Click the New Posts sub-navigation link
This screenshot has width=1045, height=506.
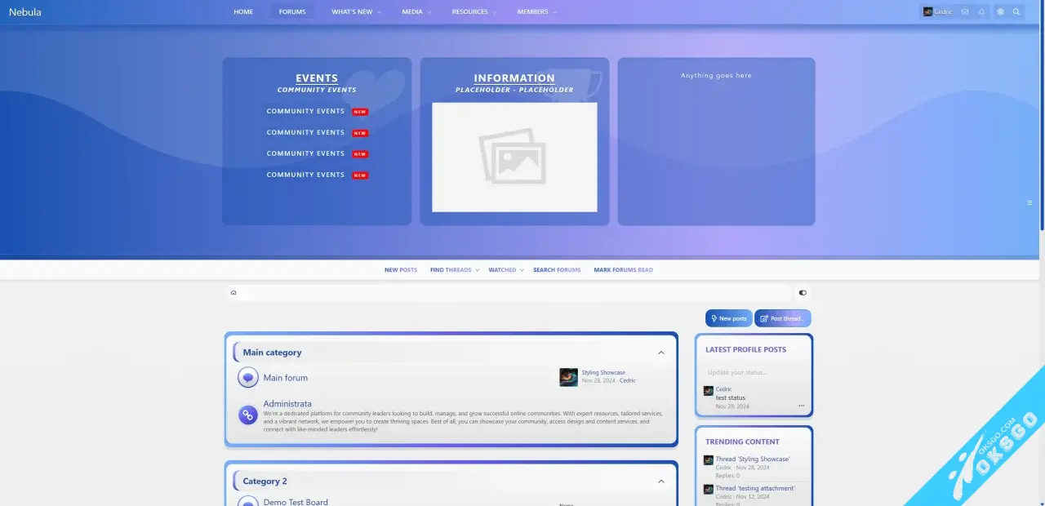(401, 269)
